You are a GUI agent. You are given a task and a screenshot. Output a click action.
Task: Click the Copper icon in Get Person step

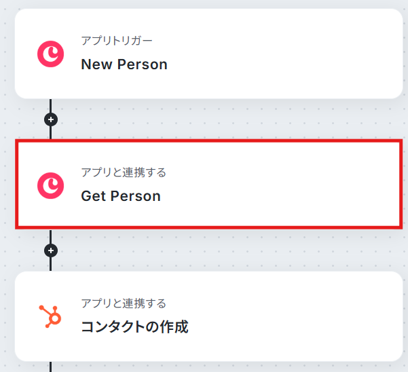pos(50,185)
